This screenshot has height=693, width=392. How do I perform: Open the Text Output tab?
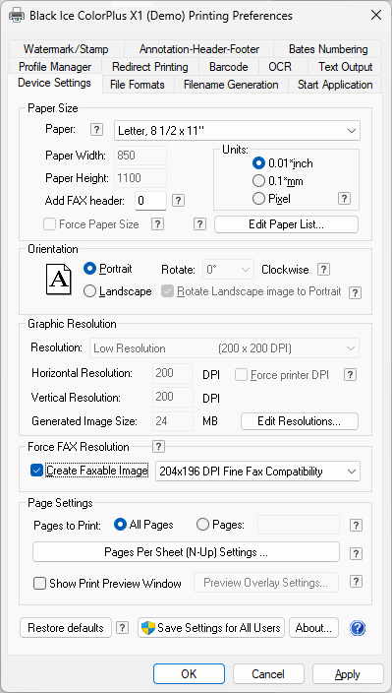click(x=345, y=67)
